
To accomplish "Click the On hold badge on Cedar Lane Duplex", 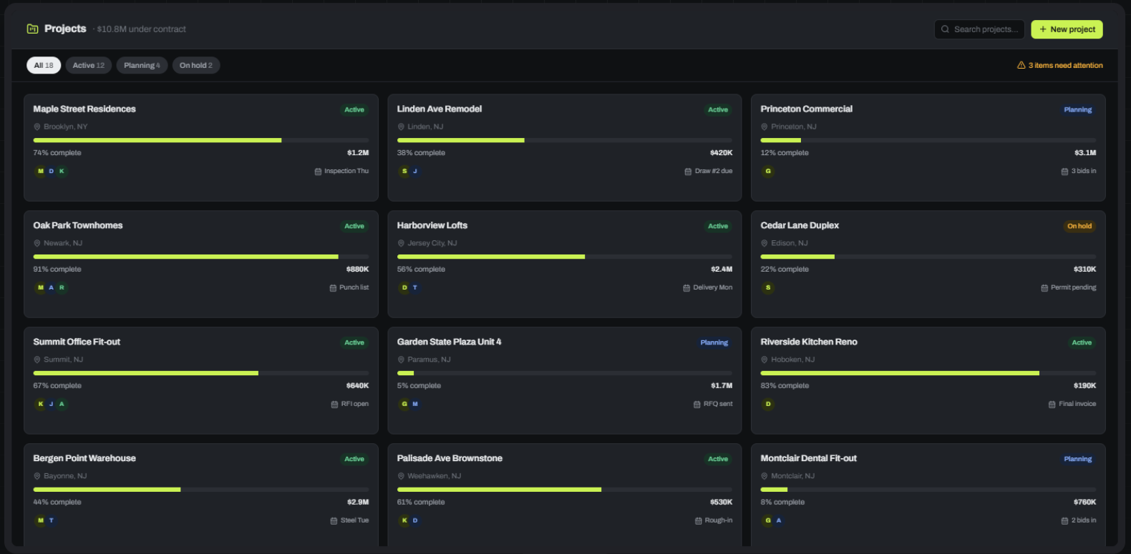I will (x=1079, y=227).
